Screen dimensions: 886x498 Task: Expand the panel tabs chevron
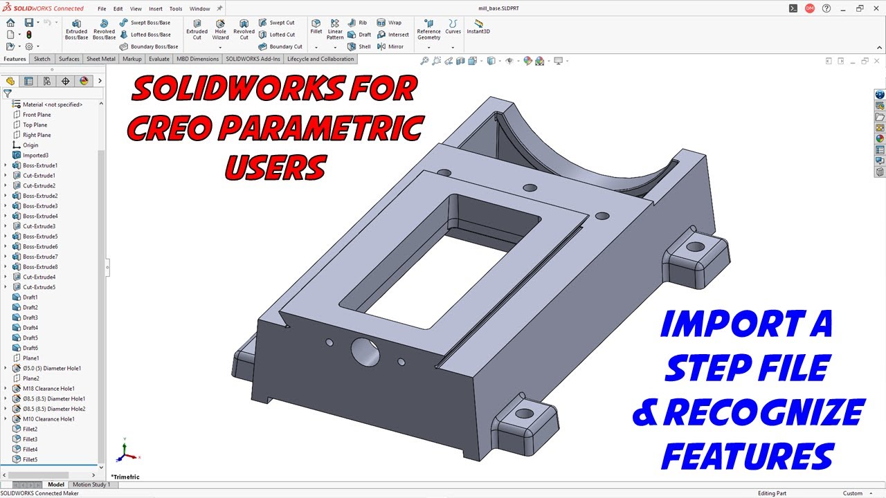coord(100,81)
